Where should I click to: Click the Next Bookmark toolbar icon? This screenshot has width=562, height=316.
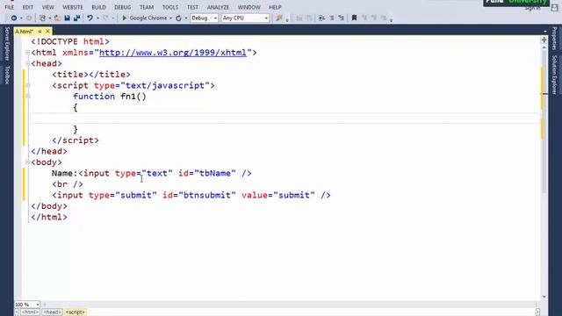coord(374,18)
